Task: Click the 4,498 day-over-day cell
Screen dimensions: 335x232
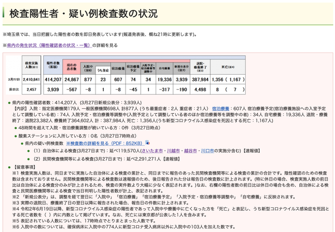Action: pos(200,89)
